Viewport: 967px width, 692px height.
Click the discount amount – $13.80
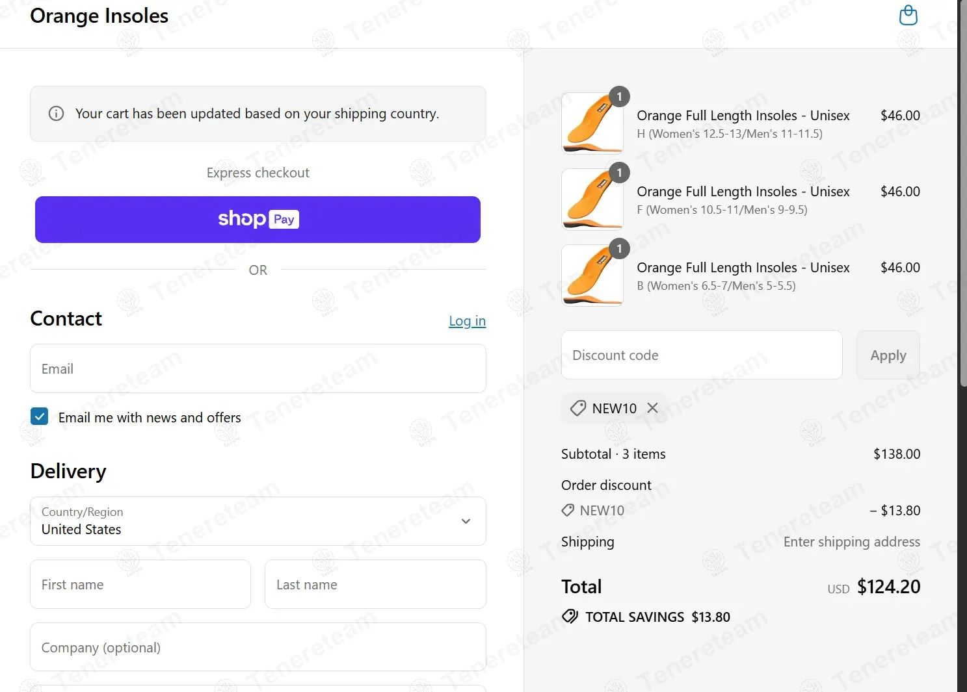[895, 511]
